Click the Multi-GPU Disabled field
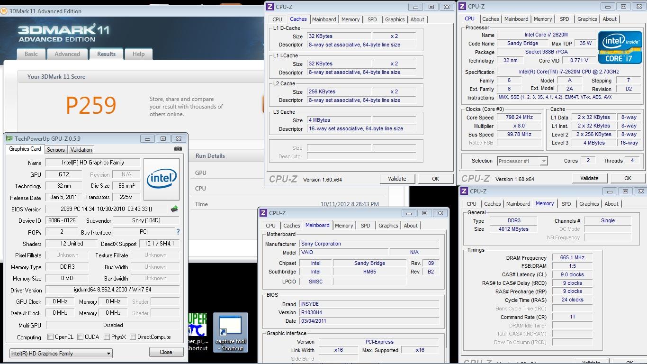The width and height of the screenshot is (647, 364). (x=113, y=325)
